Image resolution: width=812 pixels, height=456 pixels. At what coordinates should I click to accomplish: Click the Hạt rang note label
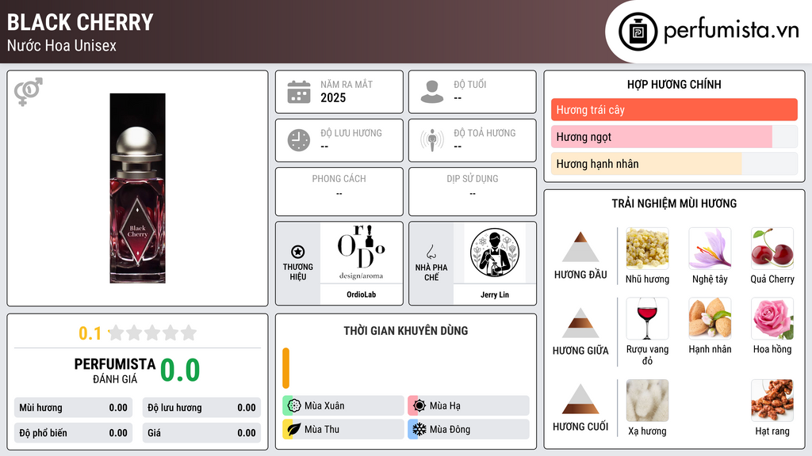[x=772, y=431]
